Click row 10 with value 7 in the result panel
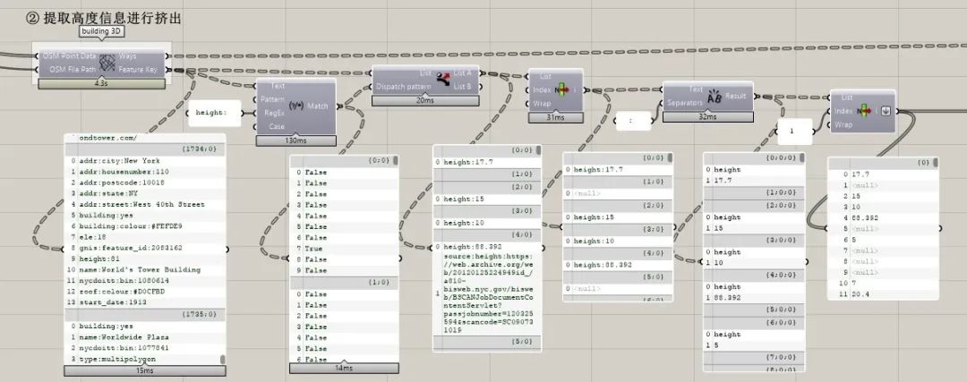 [883, 284]
